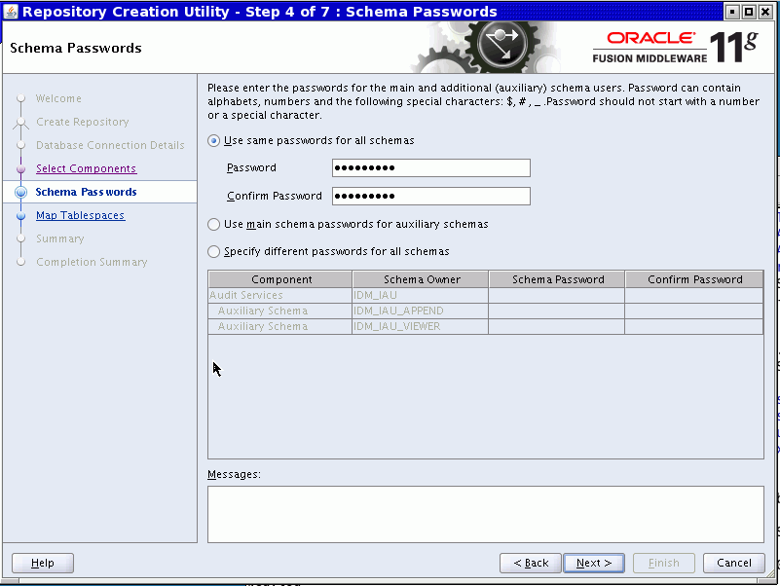Screen dimensions: 780x586
Task: Click the Map Tablespaces step bullet icon
Action: point(20,216)
